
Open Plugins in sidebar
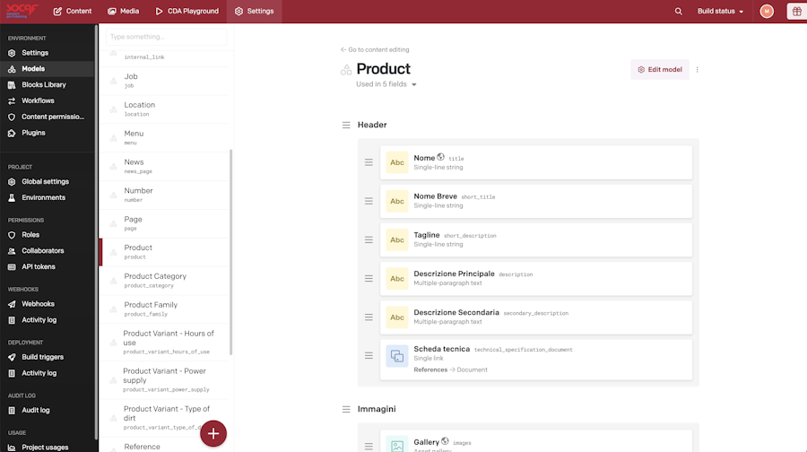click(47, 133)
